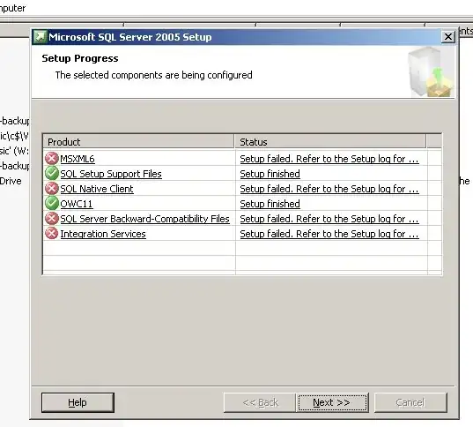Open SQL Server Backward-Compatibility Files link
This screenshot has height=427, width=473.
pyautogui.click(x=144, y=219)
